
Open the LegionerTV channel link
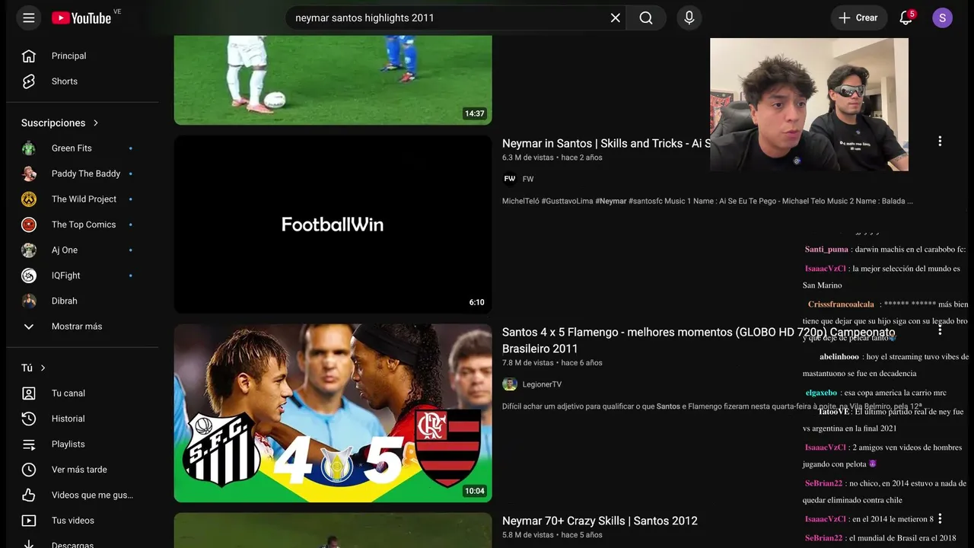click(x=542, y=384)
